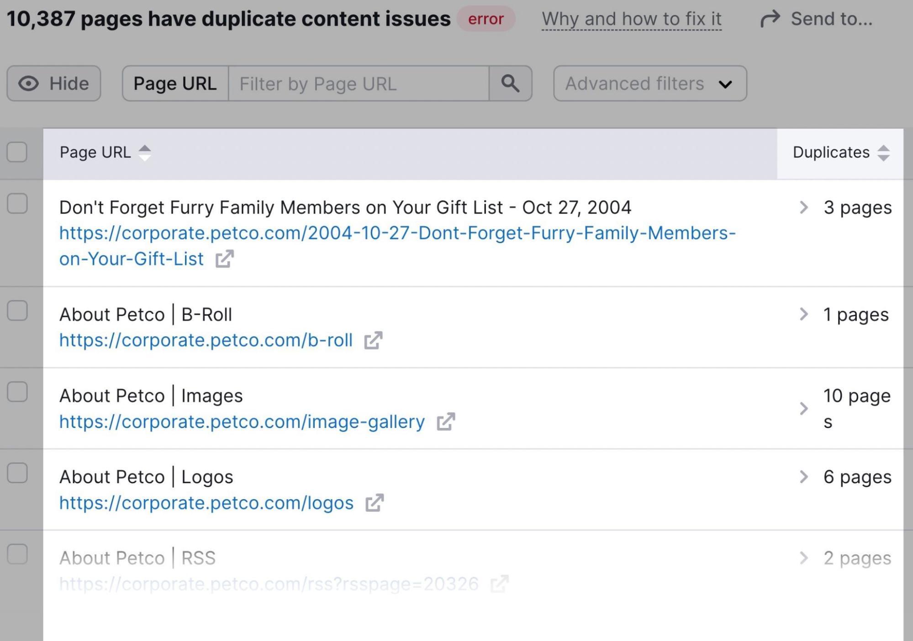Select the Page URL filter type selector
Image resolution: width=913 pixels, height=641 pixels.
175,83
